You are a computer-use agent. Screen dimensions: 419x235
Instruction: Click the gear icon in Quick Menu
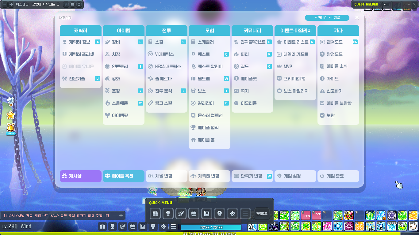point(232,214)
